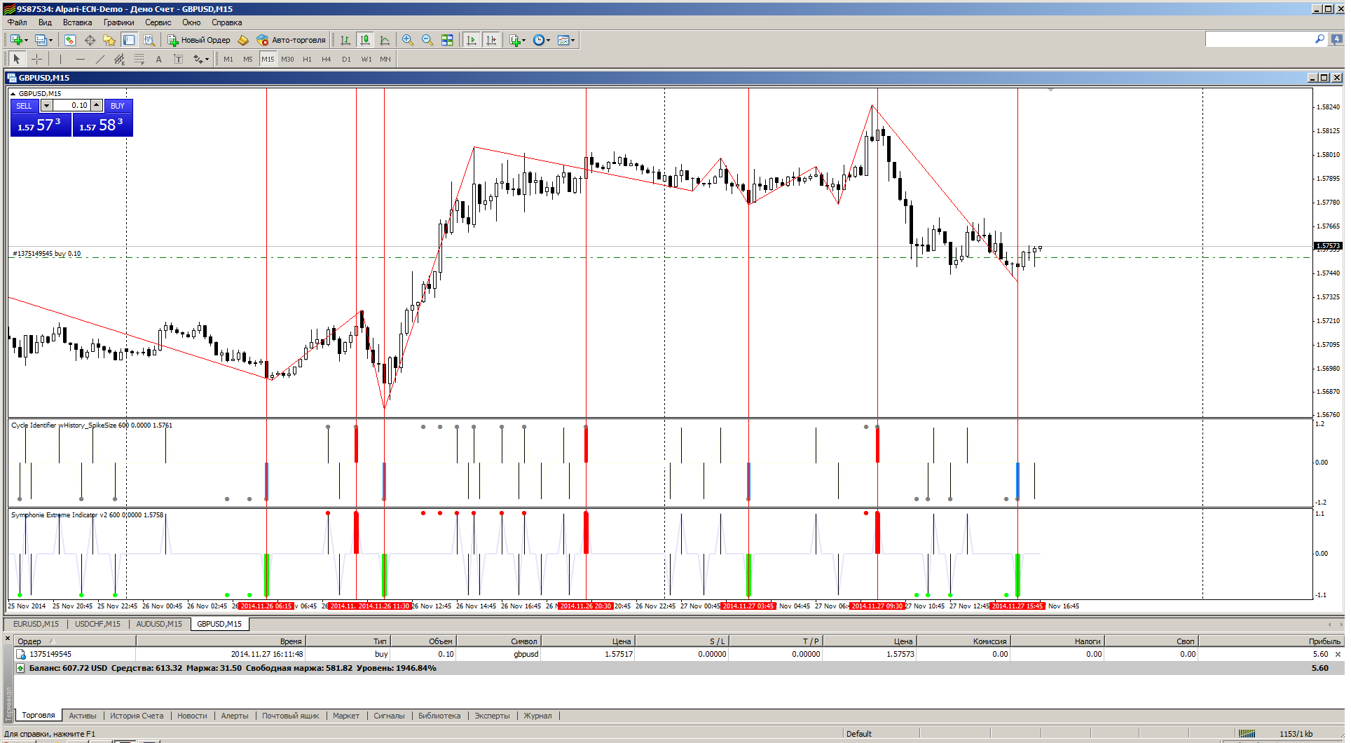Click the toolbar search input field
Image resolution: width=1351 pixels, height=743 pixels.
pos(1259,39)
